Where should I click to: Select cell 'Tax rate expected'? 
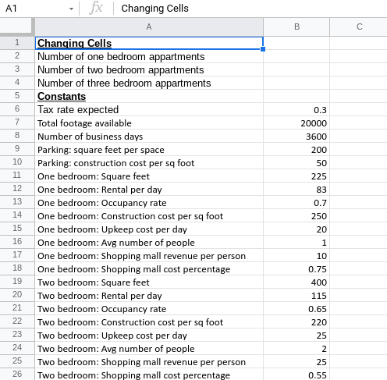coord(149,109)
